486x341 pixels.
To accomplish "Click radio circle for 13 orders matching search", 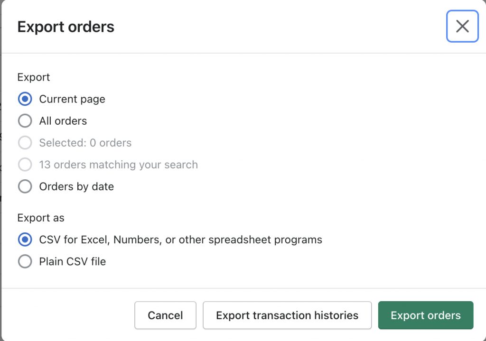I will tap(25, 165).
